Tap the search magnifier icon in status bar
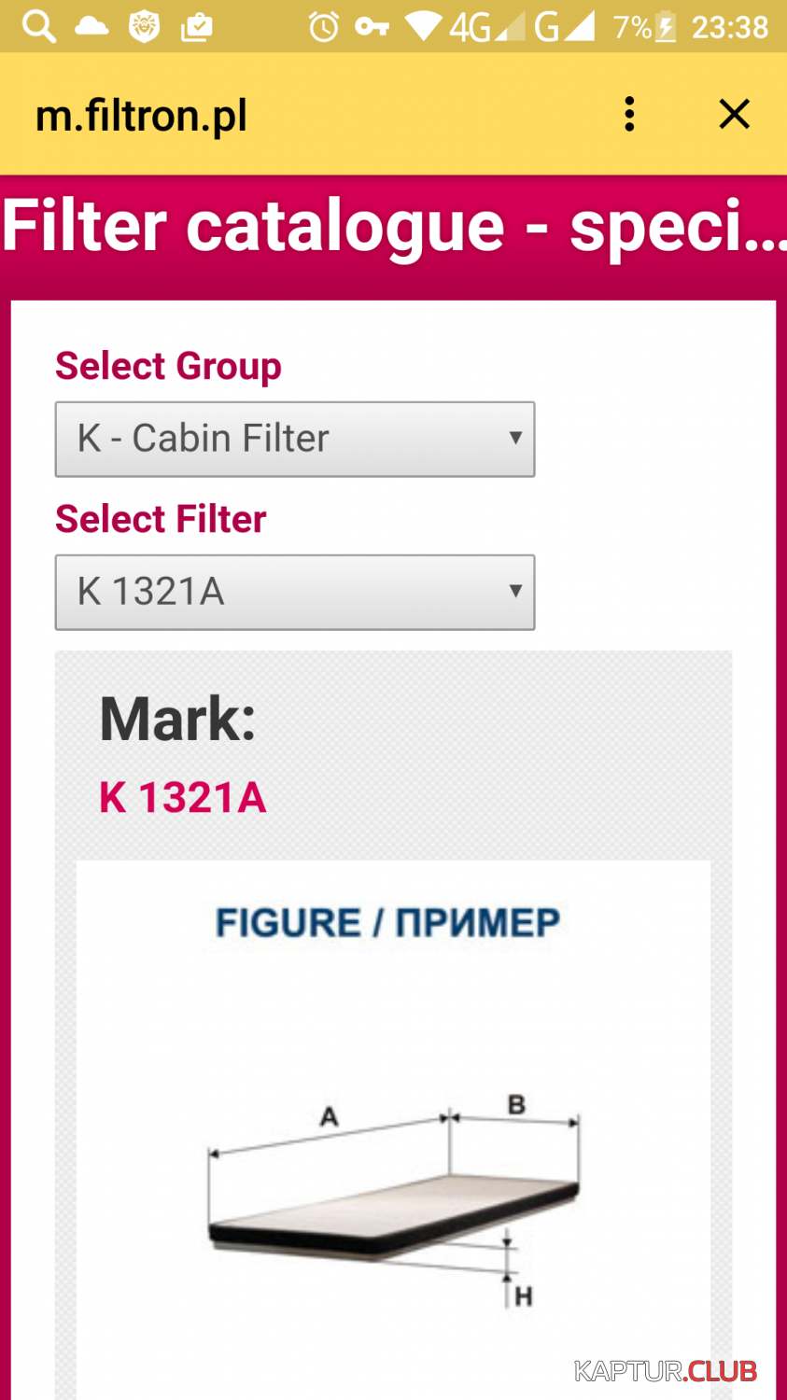Screen dimensions: 787x1400 (x=39, y=26)
